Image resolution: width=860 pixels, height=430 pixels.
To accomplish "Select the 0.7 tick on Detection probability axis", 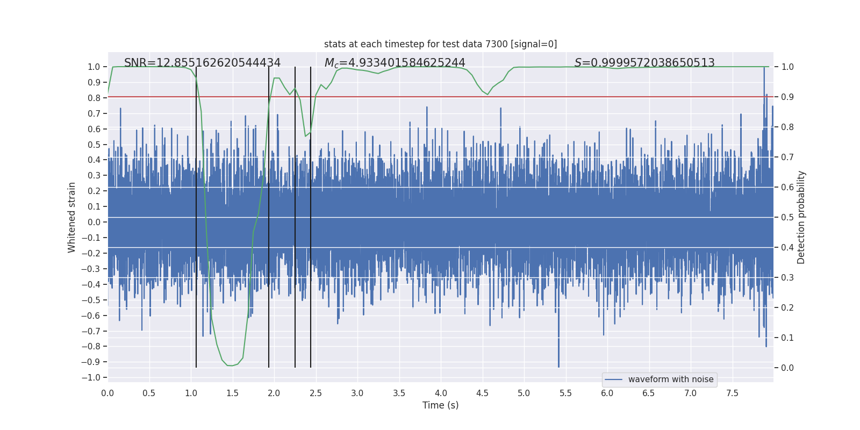I will (787, 157).
